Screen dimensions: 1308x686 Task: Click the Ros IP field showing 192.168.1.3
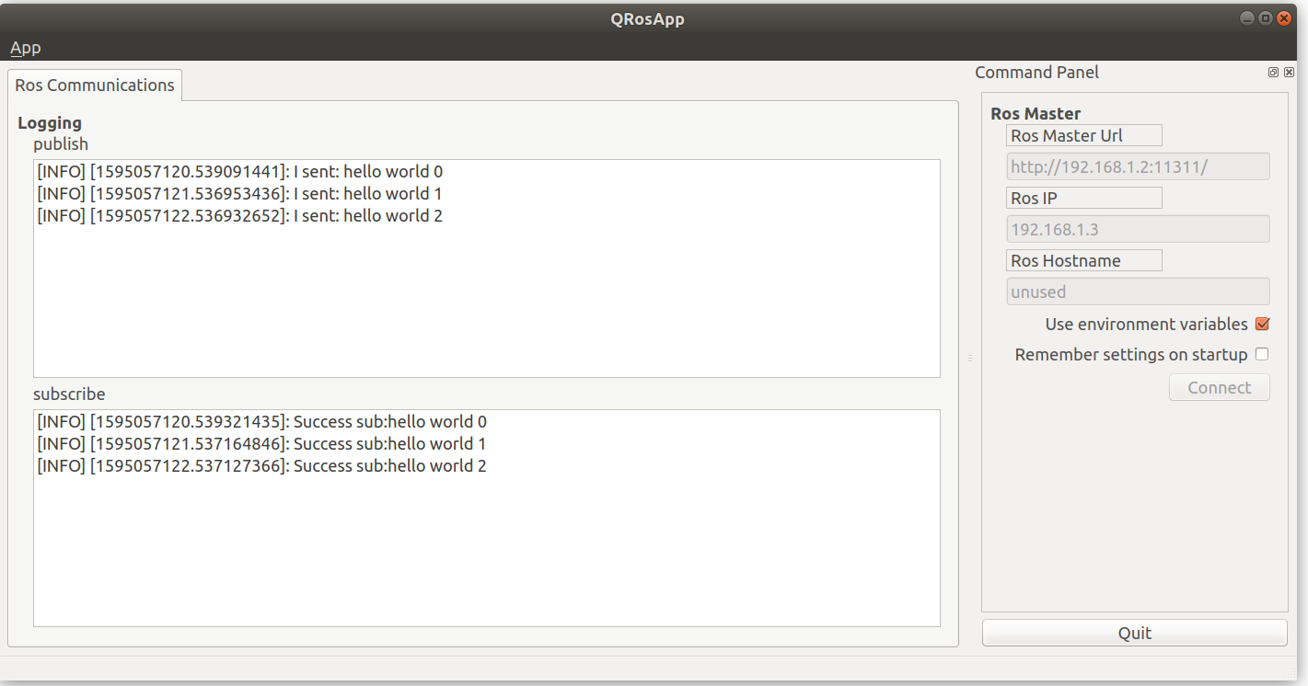[x=1138, y=228]
